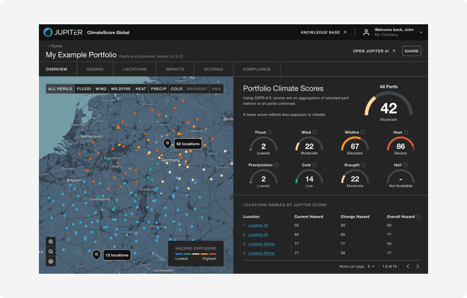Zoom in on the map
The image size is (467, 298).
click(51, 242)
